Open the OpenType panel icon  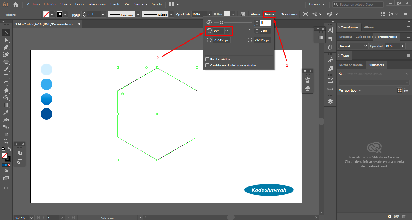(x=330, y=47)
